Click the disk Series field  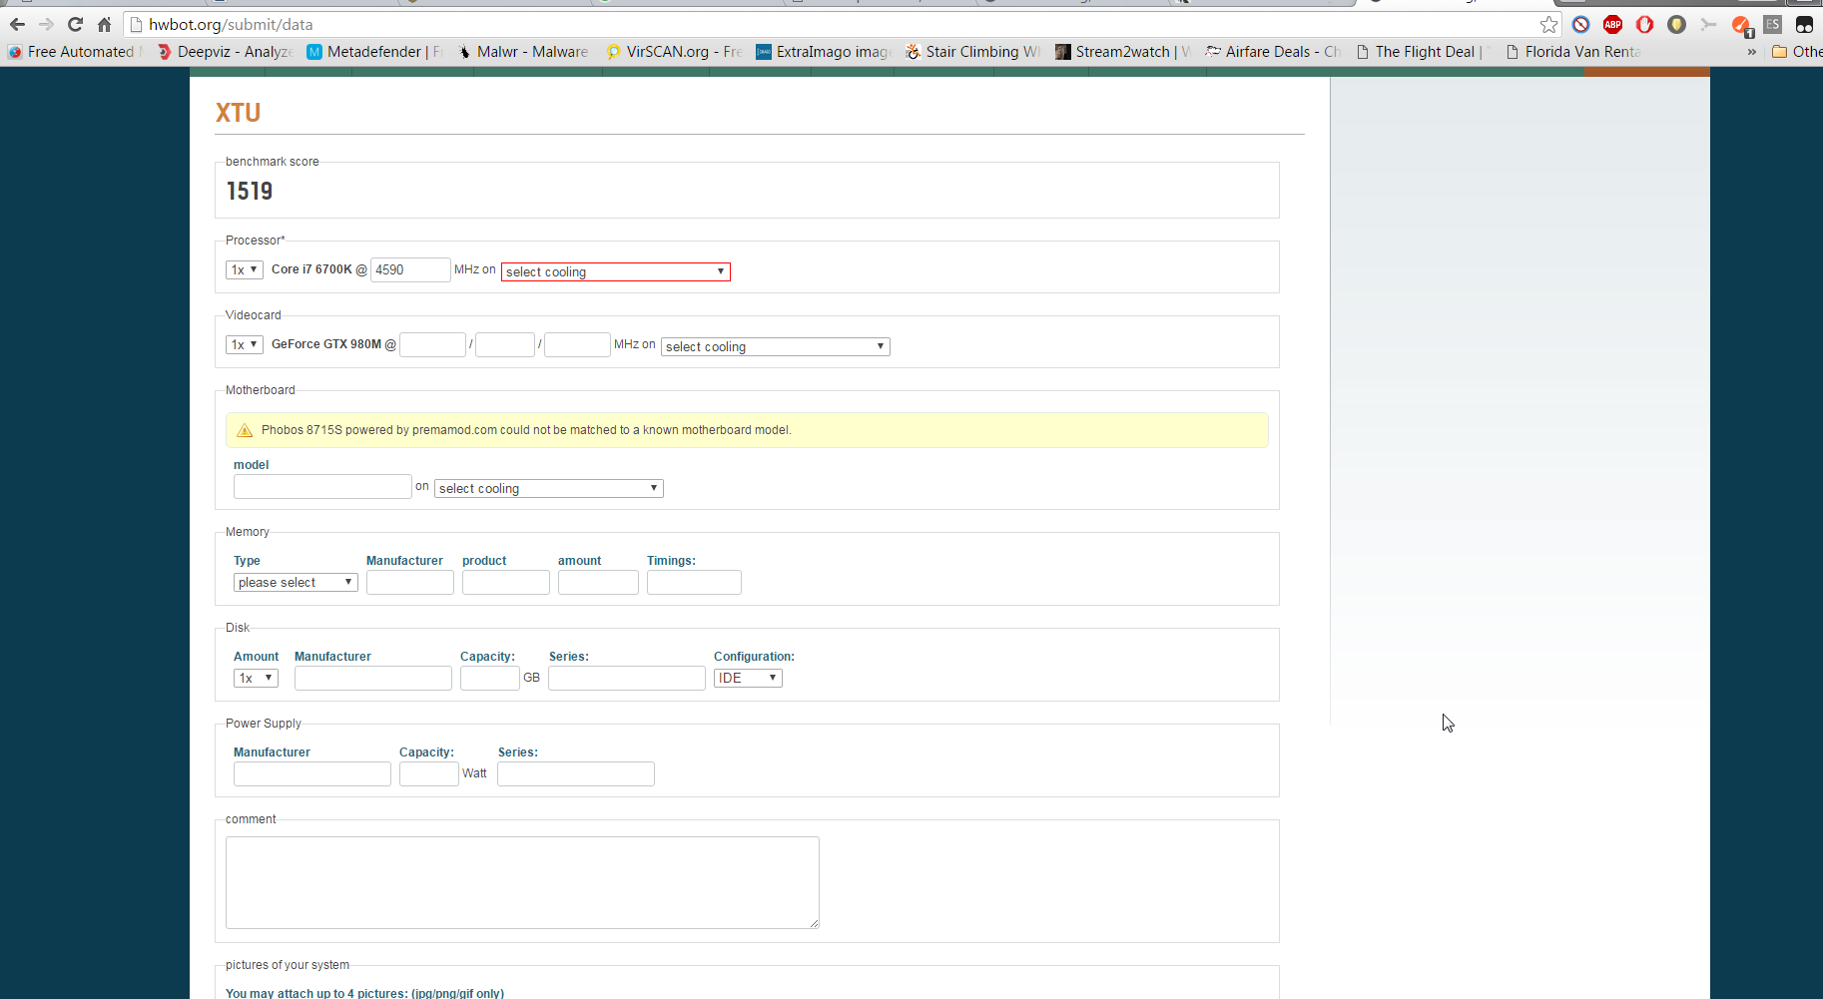coord(627,678)
